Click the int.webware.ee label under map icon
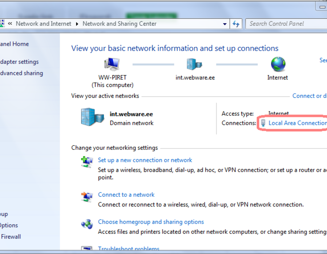327x254 pixels. tap(195, 77)
